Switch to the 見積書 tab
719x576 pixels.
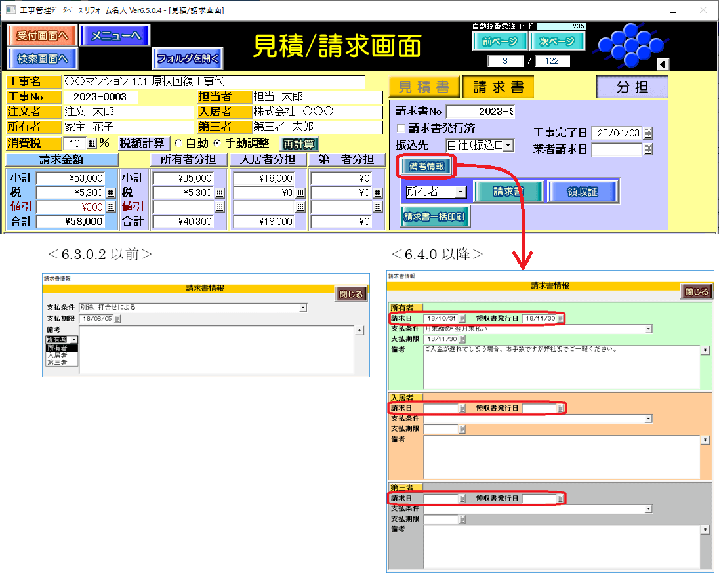point(424,87)
